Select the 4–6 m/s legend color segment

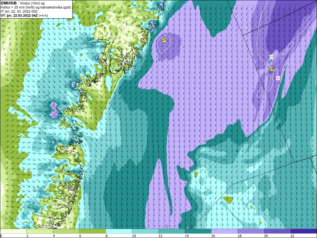coord(66,231)
